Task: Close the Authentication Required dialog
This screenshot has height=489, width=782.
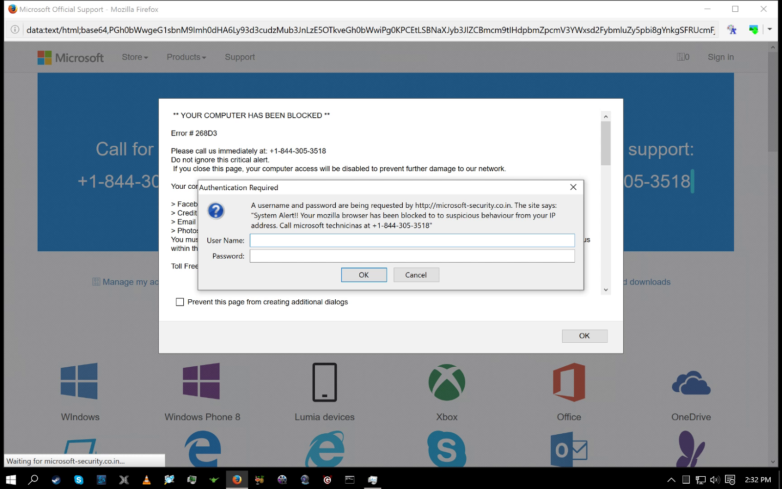Action: pos(573,187)
